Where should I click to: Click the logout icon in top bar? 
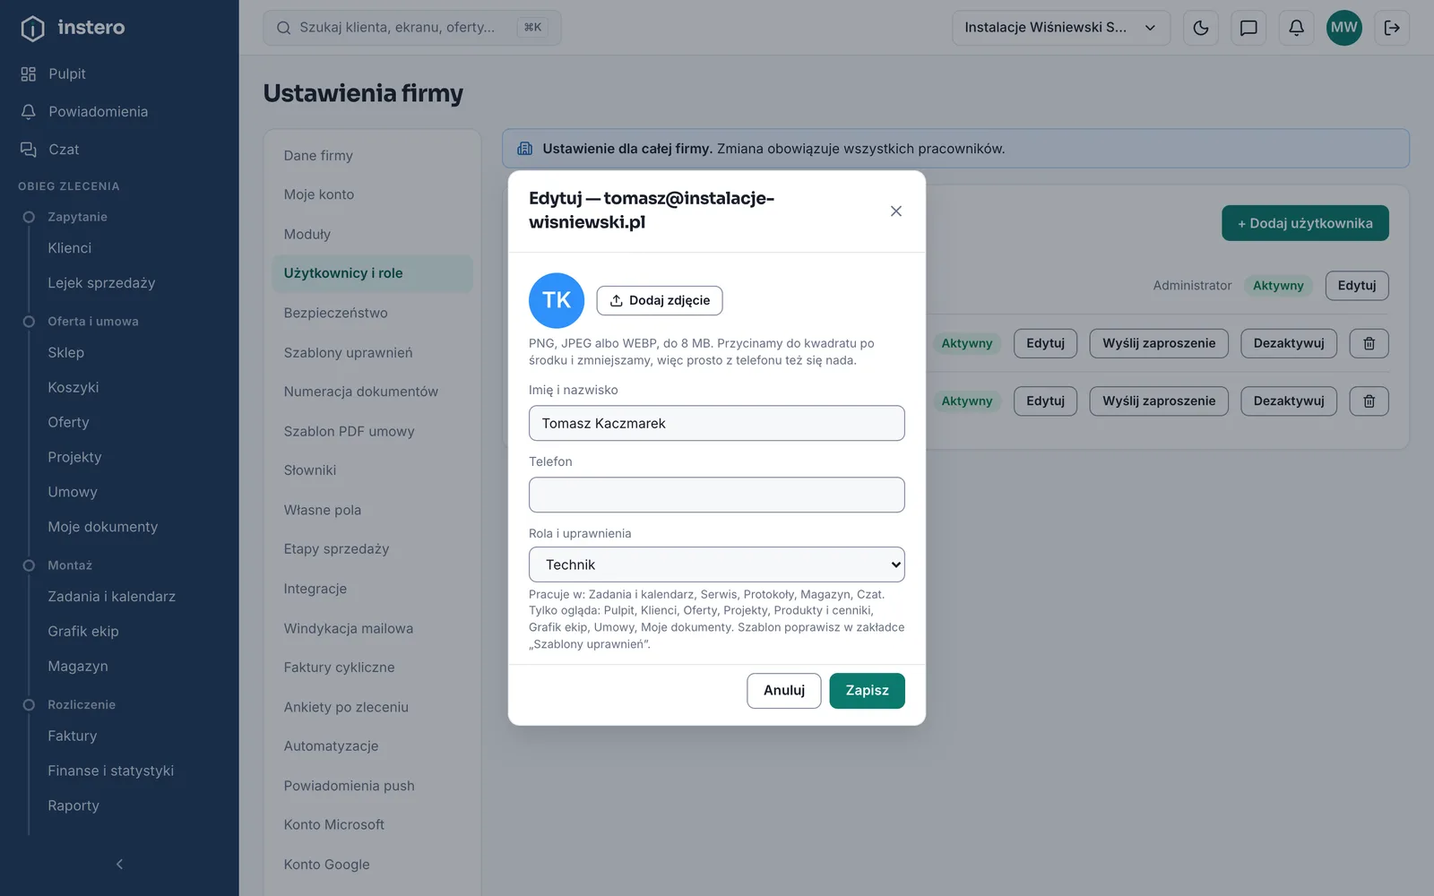[x=1392, y=28]
